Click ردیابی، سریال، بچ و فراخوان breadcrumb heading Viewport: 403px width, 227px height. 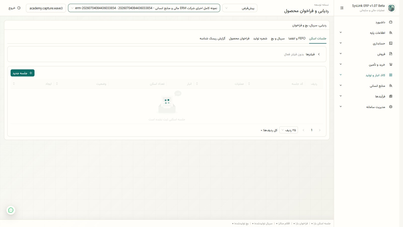click(309, 25)
